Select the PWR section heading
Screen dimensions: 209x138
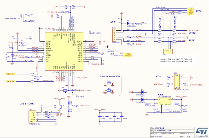[x=160, y=95]
